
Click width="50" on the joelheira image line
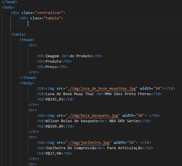[x=125, y=142]
